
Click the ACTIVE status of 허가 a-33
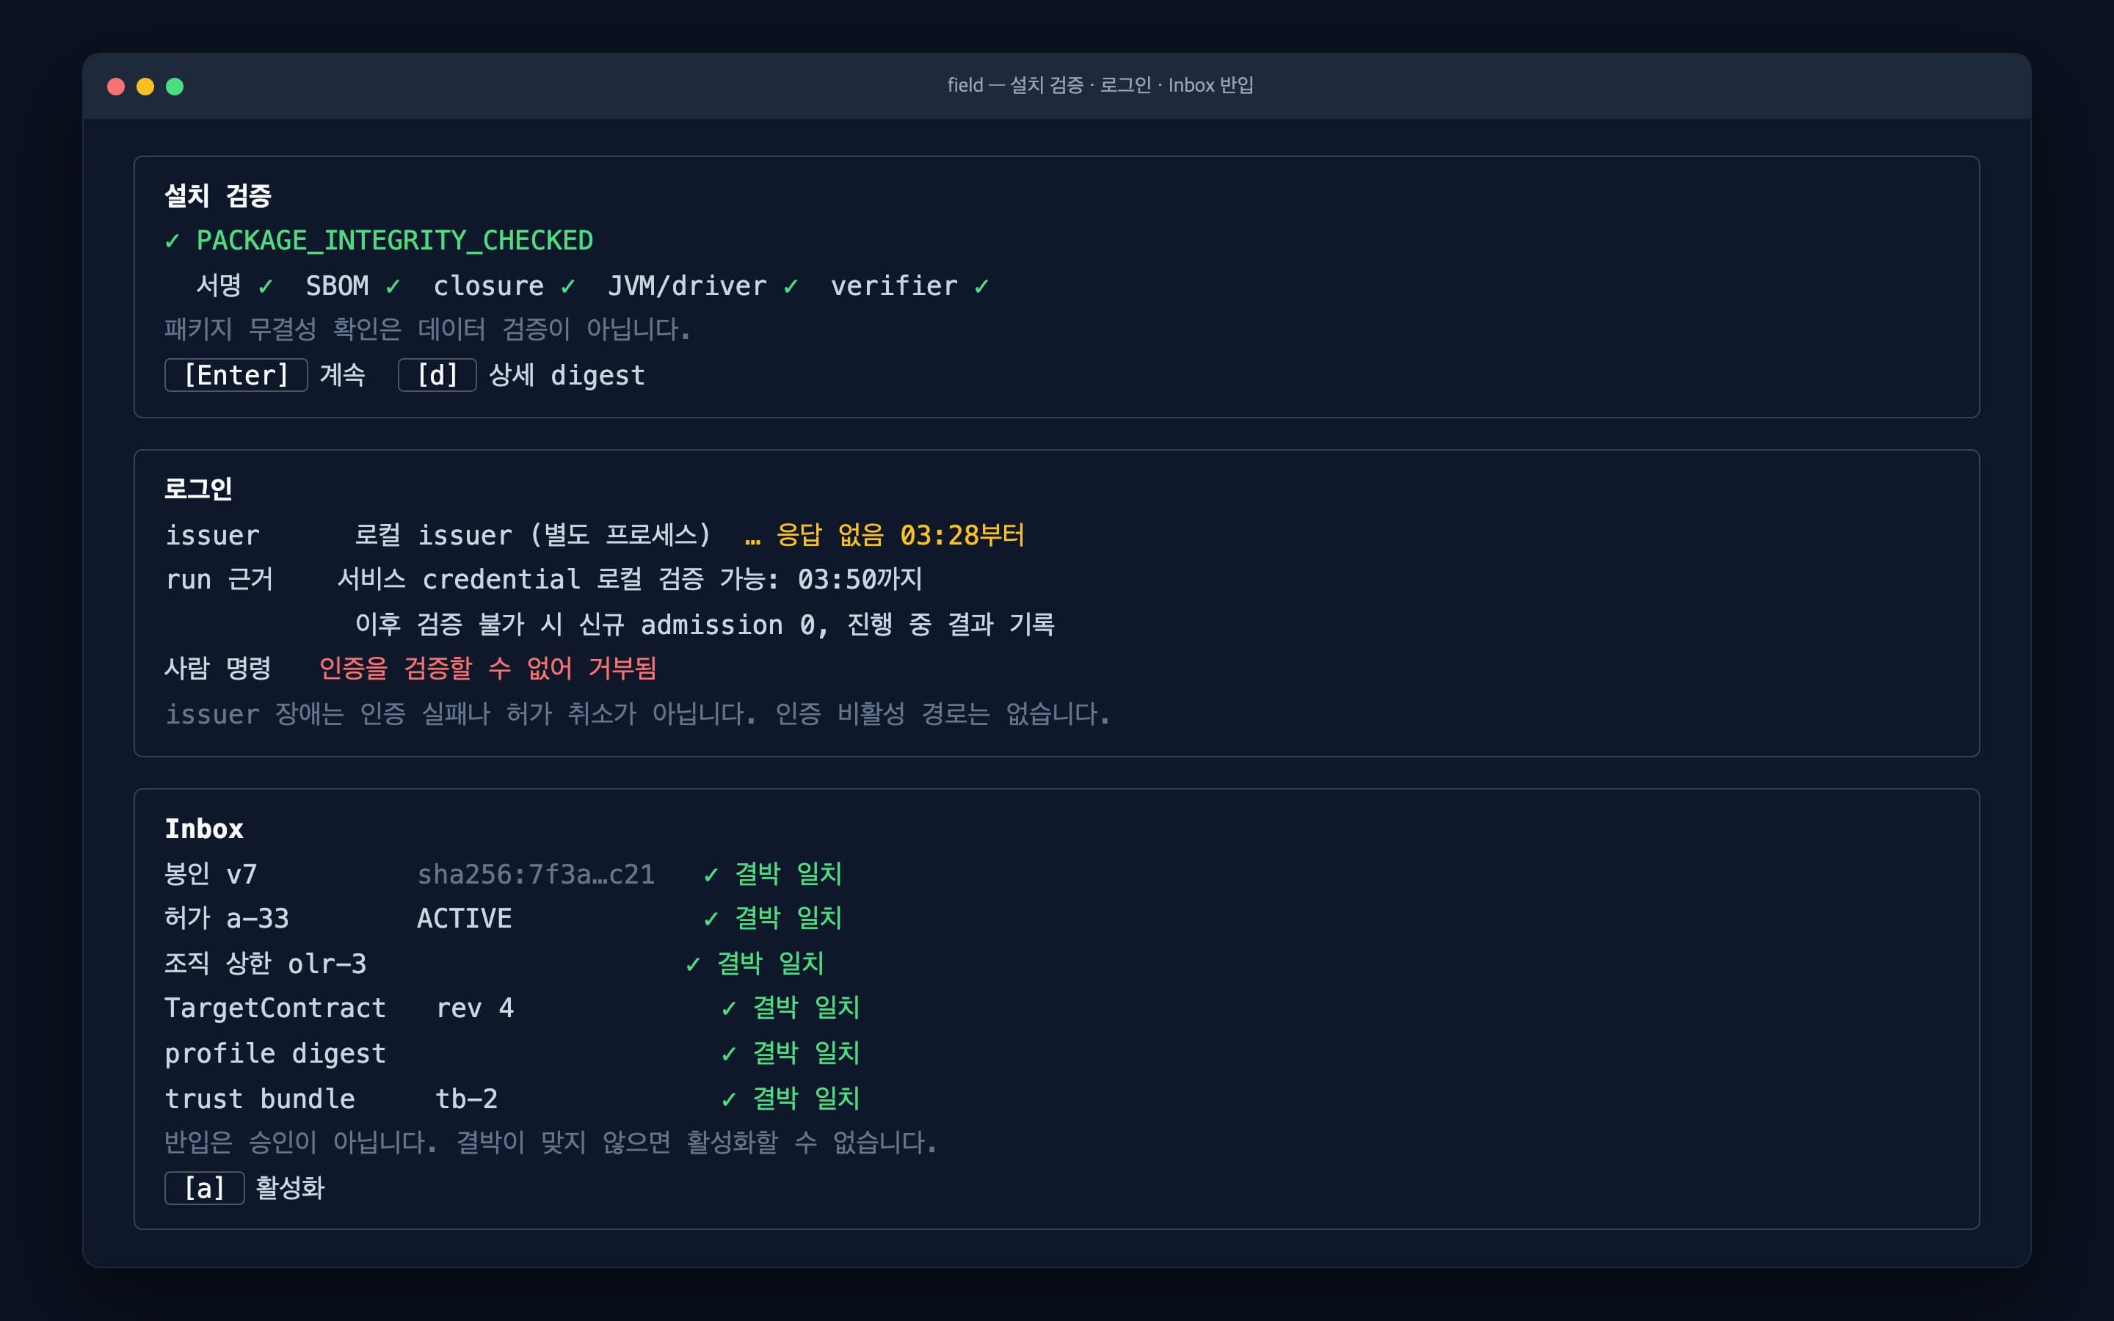coord(465,919)
